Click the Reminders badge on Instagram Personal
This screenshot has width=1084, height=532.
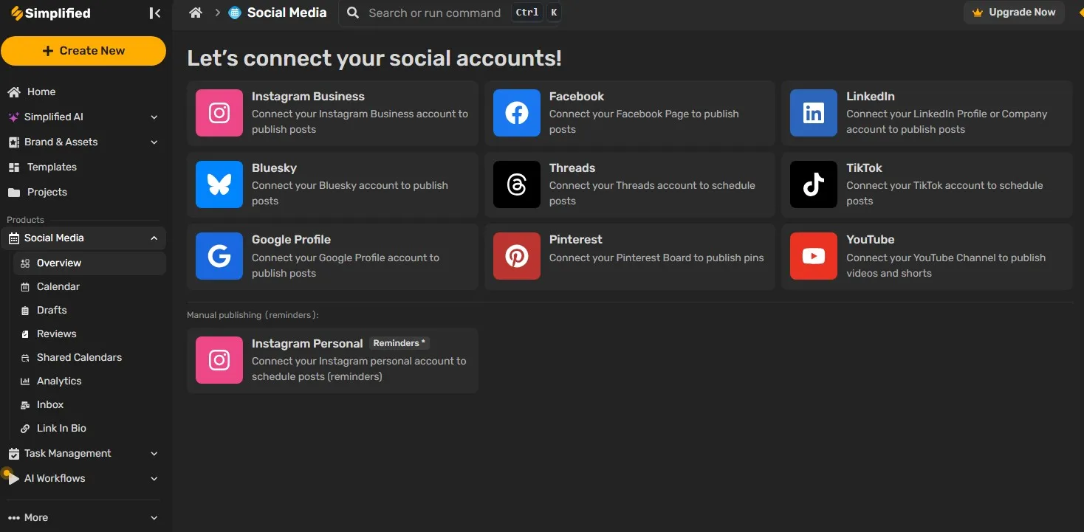[x=399, y=343]
